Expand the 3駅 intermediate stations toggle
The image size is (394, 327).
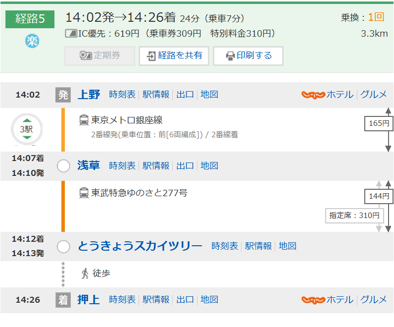coord(27,129)
